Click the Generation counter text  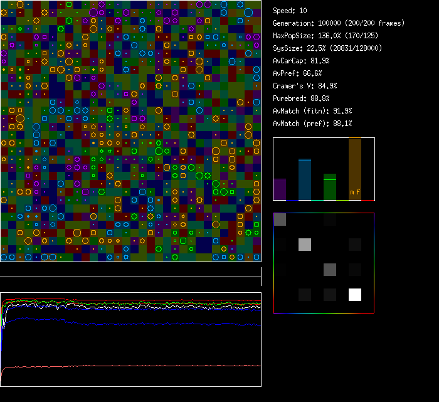339,23
